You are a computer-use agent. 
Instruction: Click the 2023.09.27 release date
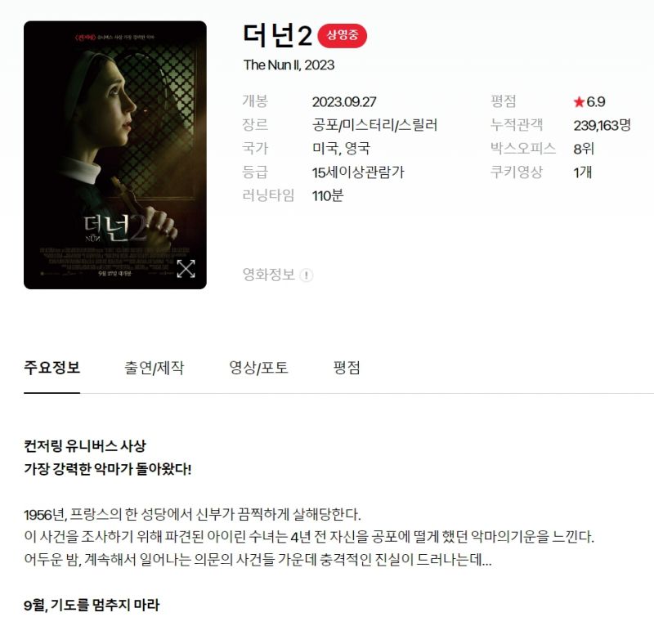point(344,102)
